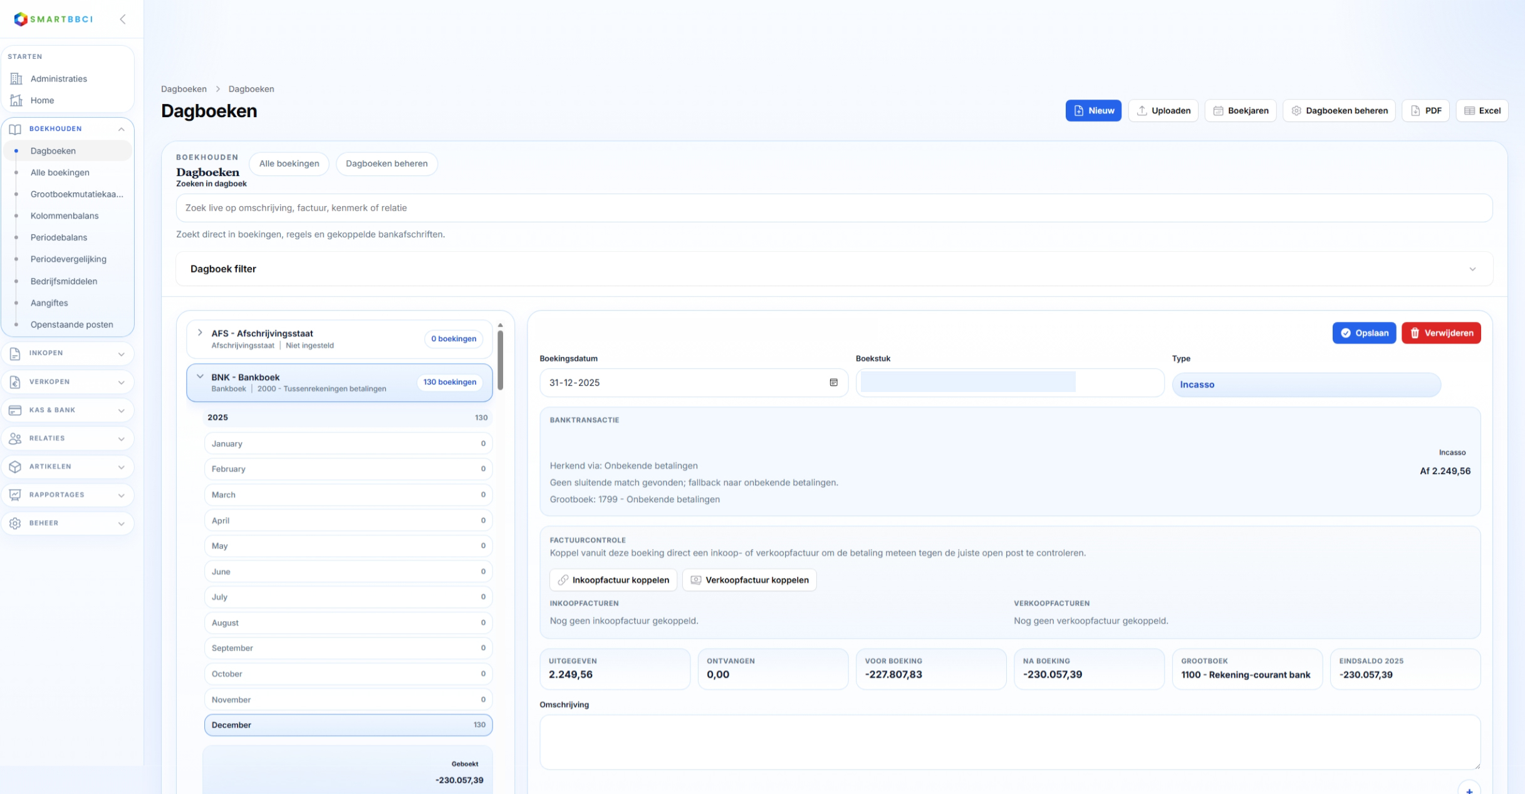This screenshot has width=1525, height=794.
Task: Click the Administraties building icon
Action: tap(16, 79)
